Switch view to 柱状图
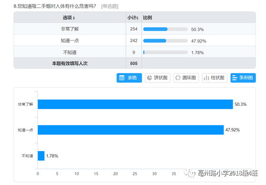This screenshot has width=266, height=185. pyautogui.click(x=215, y=78)
